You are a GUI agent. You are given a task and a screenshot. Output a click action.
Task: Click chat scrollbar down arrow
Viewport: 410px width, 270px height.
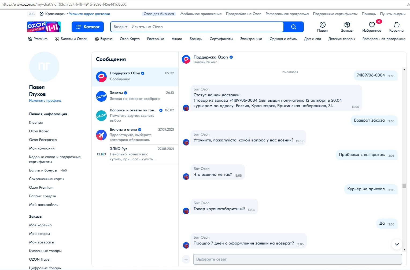click(404, 249)
